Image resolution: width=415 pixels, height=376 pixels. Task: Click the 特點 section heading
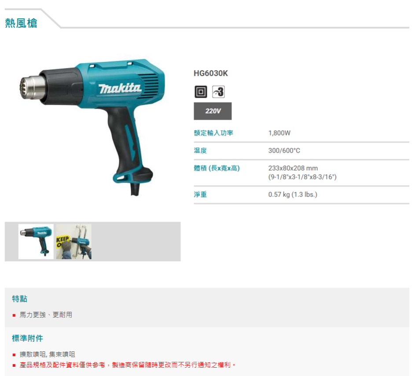(20, 299)
